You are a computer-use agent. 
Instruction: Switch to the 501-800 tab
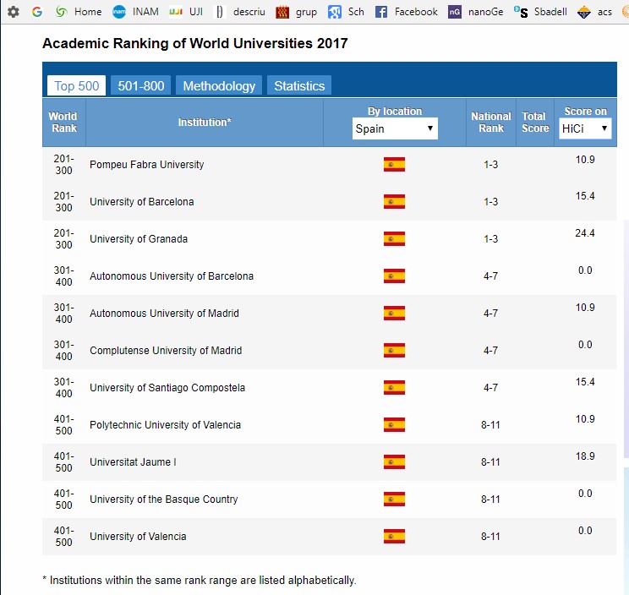pos(141,85)
